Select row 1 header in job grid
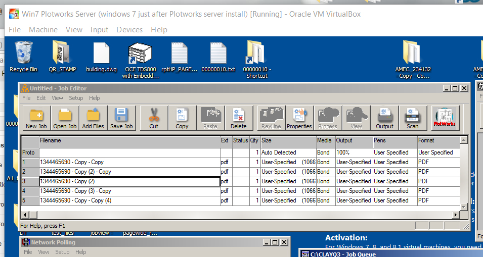Image resolution: width=483 pixels, height=257 pixels. (30, 162)
